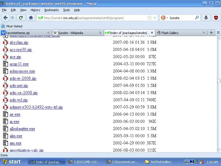The height and width of the screenshot is (166, 221).
Task: Open the adx-ie-2008.zip link
Action: 23,78
